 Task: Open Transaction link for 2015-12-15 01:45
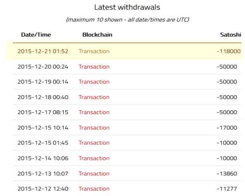pos(94,143)
